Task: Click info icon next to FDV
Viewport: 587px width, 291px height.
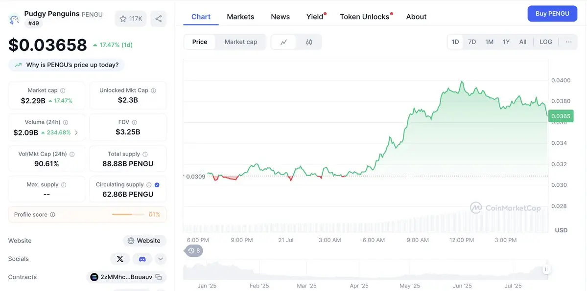Action: tap(135, 122)
